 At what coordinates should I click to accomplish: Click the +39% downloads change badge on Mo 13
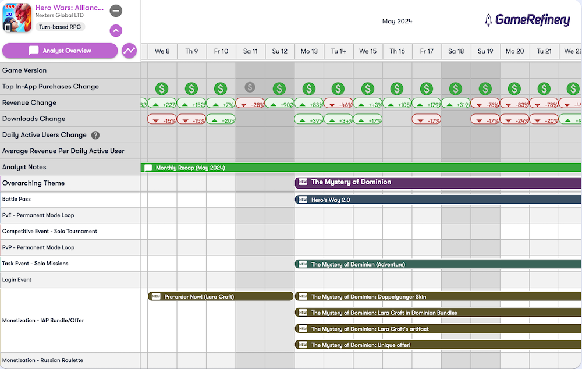(309, 119)
